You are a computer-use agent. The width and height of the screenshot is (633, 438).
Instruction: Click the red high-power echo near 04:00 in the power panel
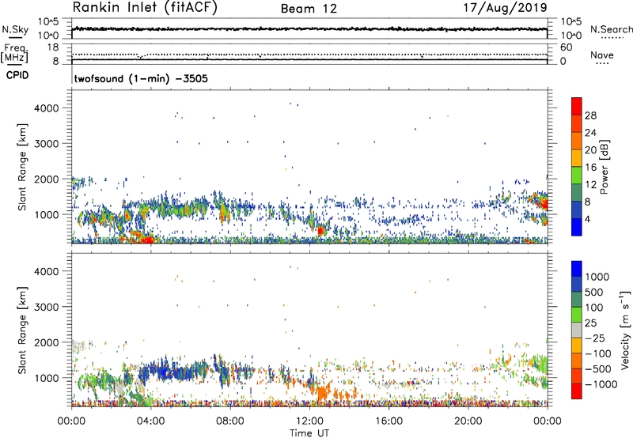pyautogui.click(x=147, y=240)
